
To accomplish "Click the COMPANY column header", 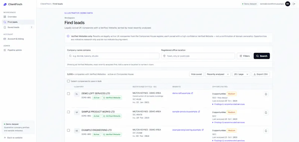I will (79, 87).
